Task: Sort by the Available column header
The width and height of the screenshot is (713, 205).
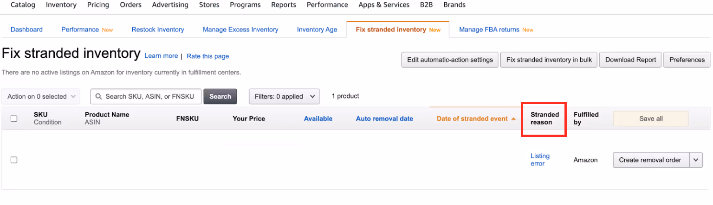Action: coord(318,119)
